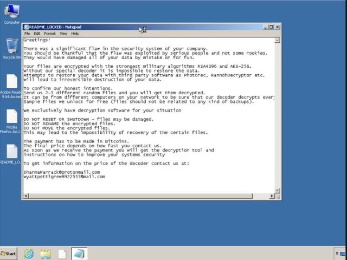347x260 pixels.
Task: Click the vertical scrollbar up arrow
Action: [x=277, y=40]
